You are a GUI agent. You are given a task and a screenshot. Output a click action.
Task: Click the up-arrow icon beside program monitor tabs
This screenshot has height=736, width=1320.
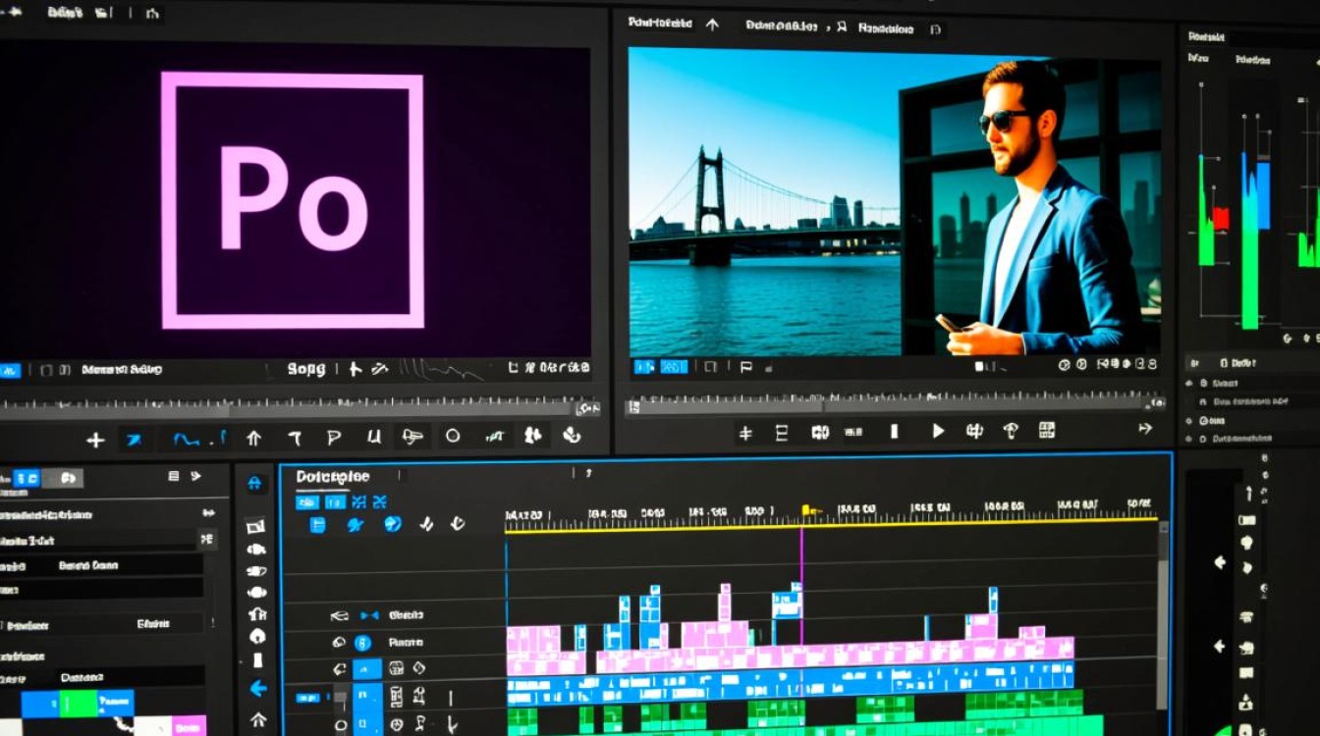coord(712,26)
